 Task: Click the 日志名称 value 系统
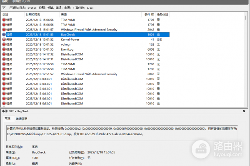[x=35, y=147]
